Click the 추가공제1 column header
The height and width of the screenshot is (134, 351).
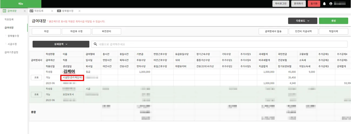coord(324,54)
